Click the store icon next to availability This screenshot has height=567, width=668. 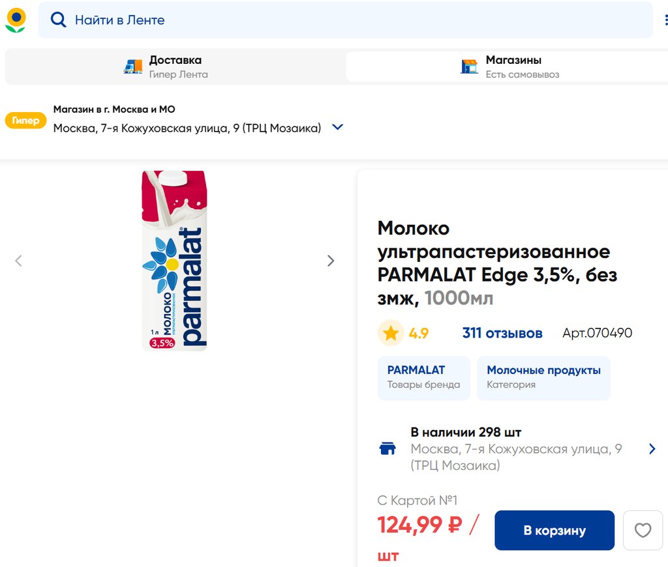pos(387,449)
